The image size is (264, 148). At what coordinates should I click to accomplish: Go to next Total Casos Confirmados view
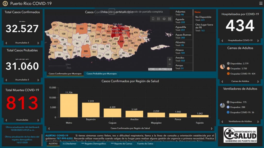click(x=38, y=43)
